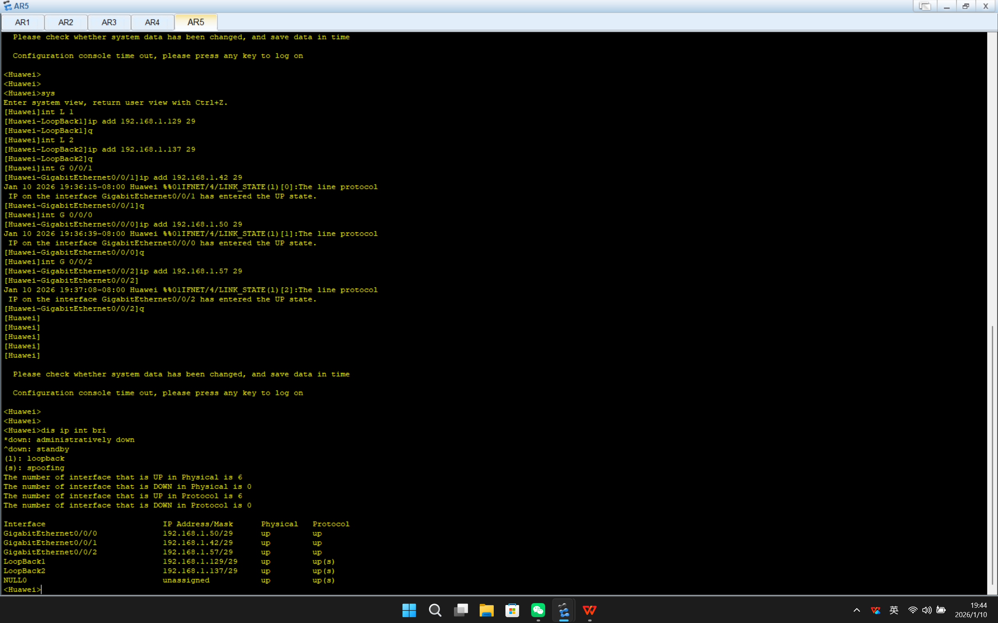Open the Windows Start menu
Screen dimensions: 998x623
(409, 610)
